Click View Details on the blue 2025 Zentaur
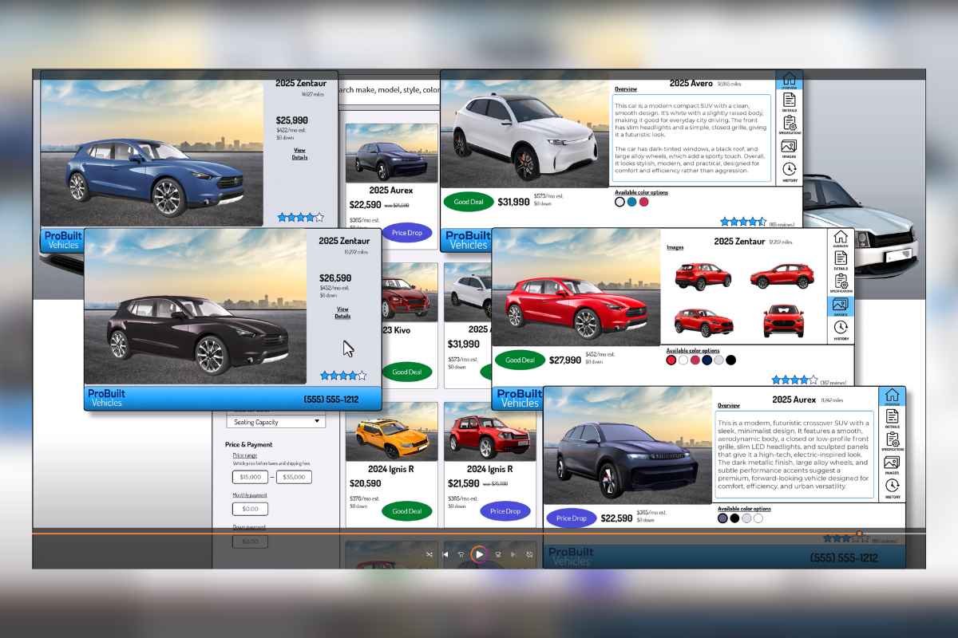The image size is (958, 638). 299,154
